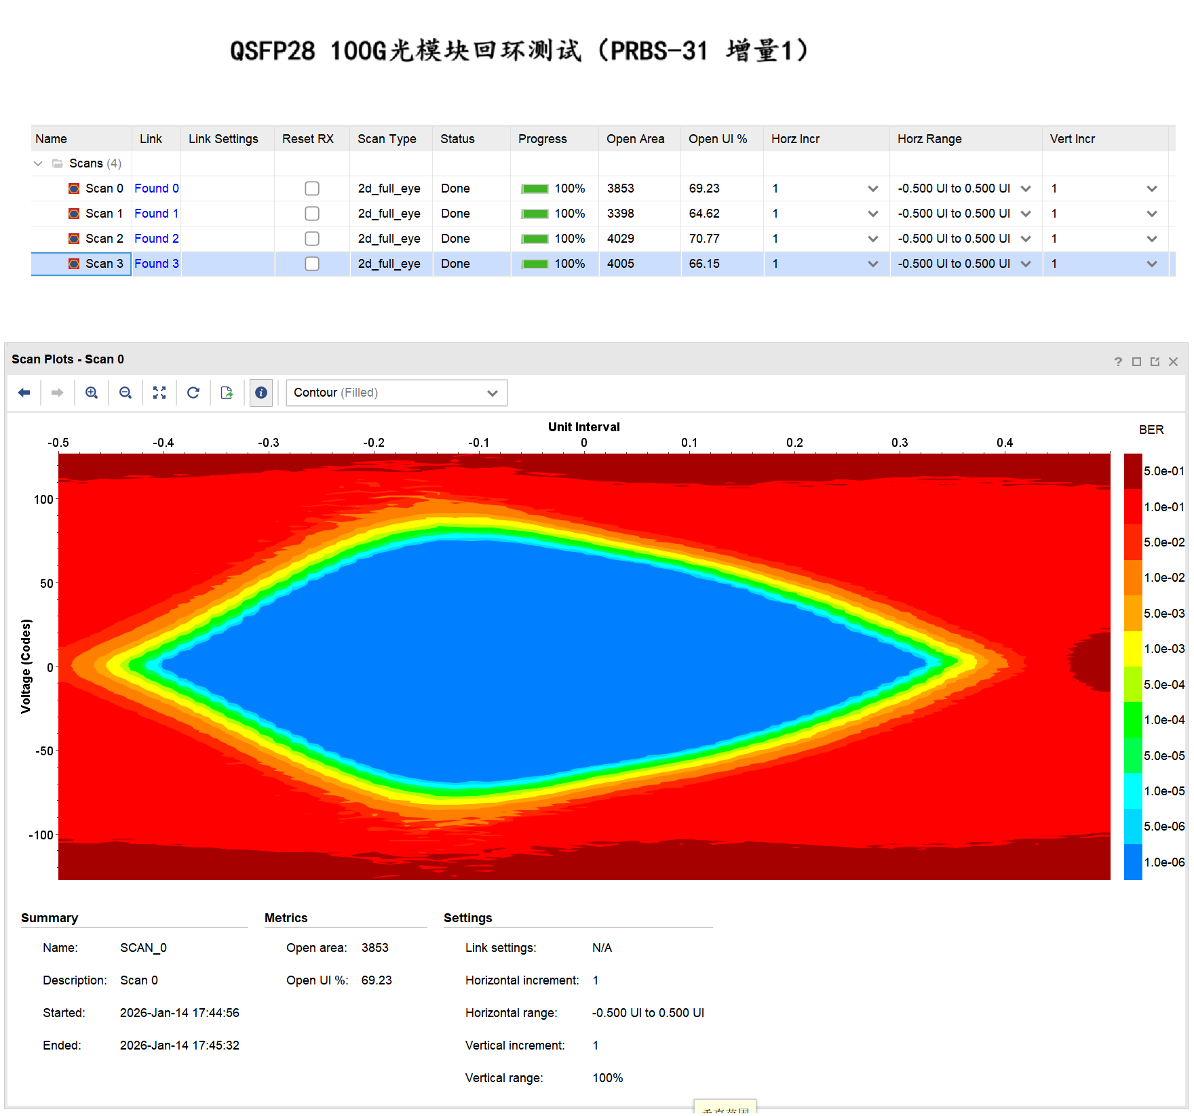Click the zoom in magnifier icon

point(92,393)
